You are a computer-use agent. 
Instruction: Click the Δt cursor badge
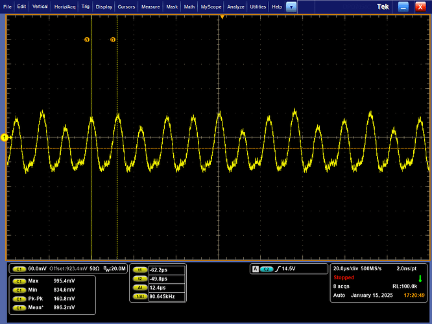140,288
